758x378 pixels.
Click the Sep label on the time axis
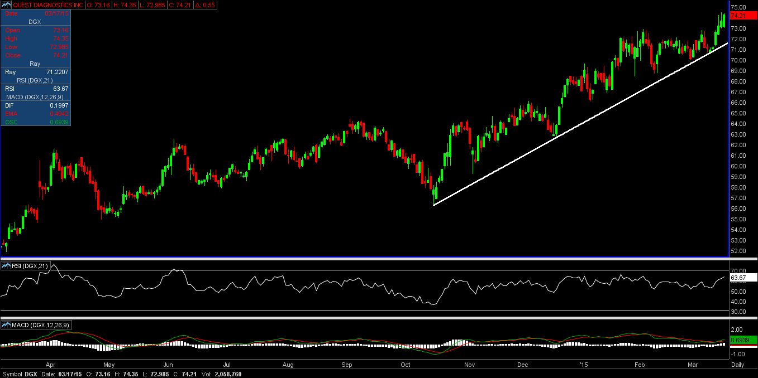pyautogui.click(x=347, y=365)
